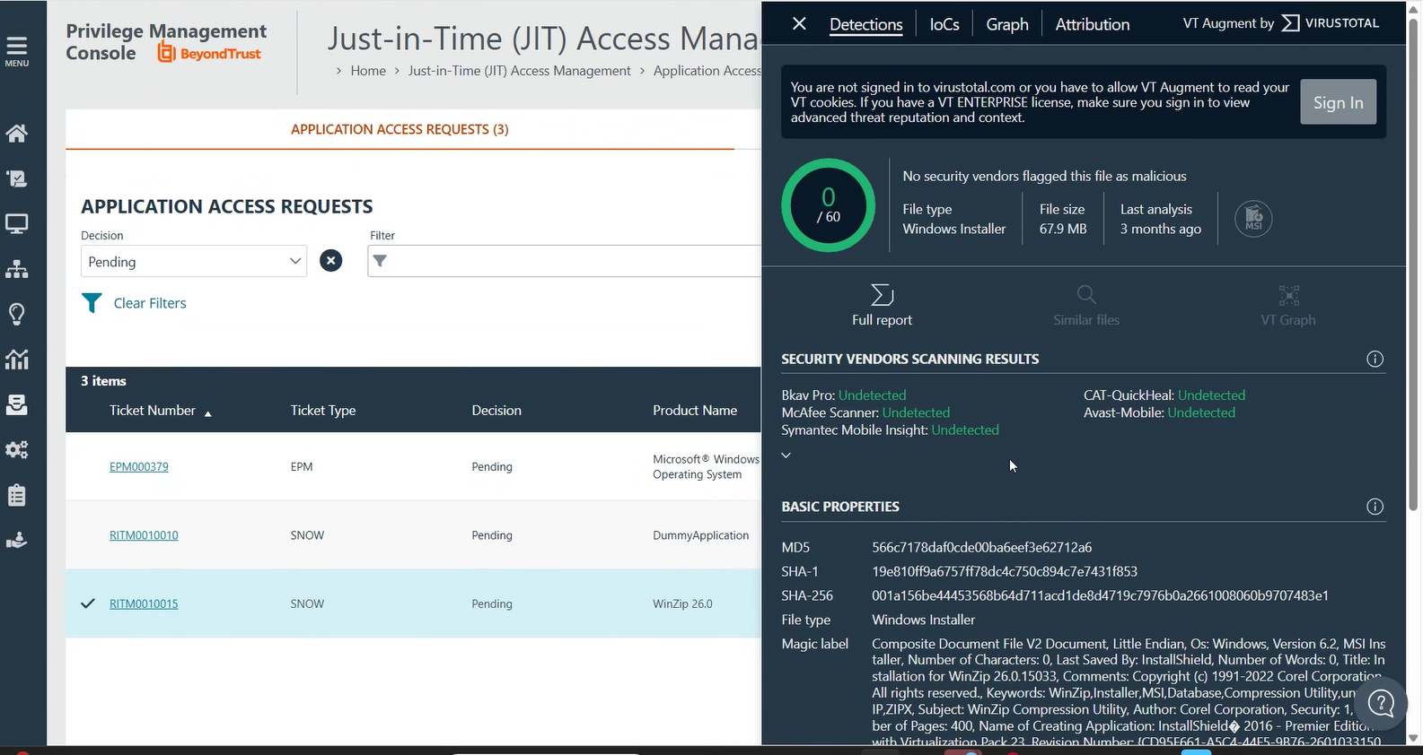Select the SHA-1 hash value
Image resolution: width=1423 pixels, height=755 pixels.
pyautogui.click(x=1005, y=571)
